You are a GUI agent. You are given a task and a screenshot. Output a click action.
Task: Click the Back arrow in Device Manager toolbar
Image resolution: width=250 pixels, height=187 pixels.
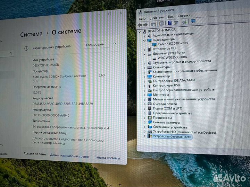click(x=140, y=24)
